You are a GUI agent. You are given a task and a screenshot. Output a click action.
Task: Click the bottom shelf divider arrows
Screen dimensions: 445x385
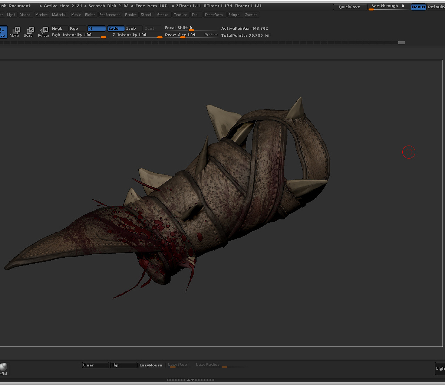190,380
